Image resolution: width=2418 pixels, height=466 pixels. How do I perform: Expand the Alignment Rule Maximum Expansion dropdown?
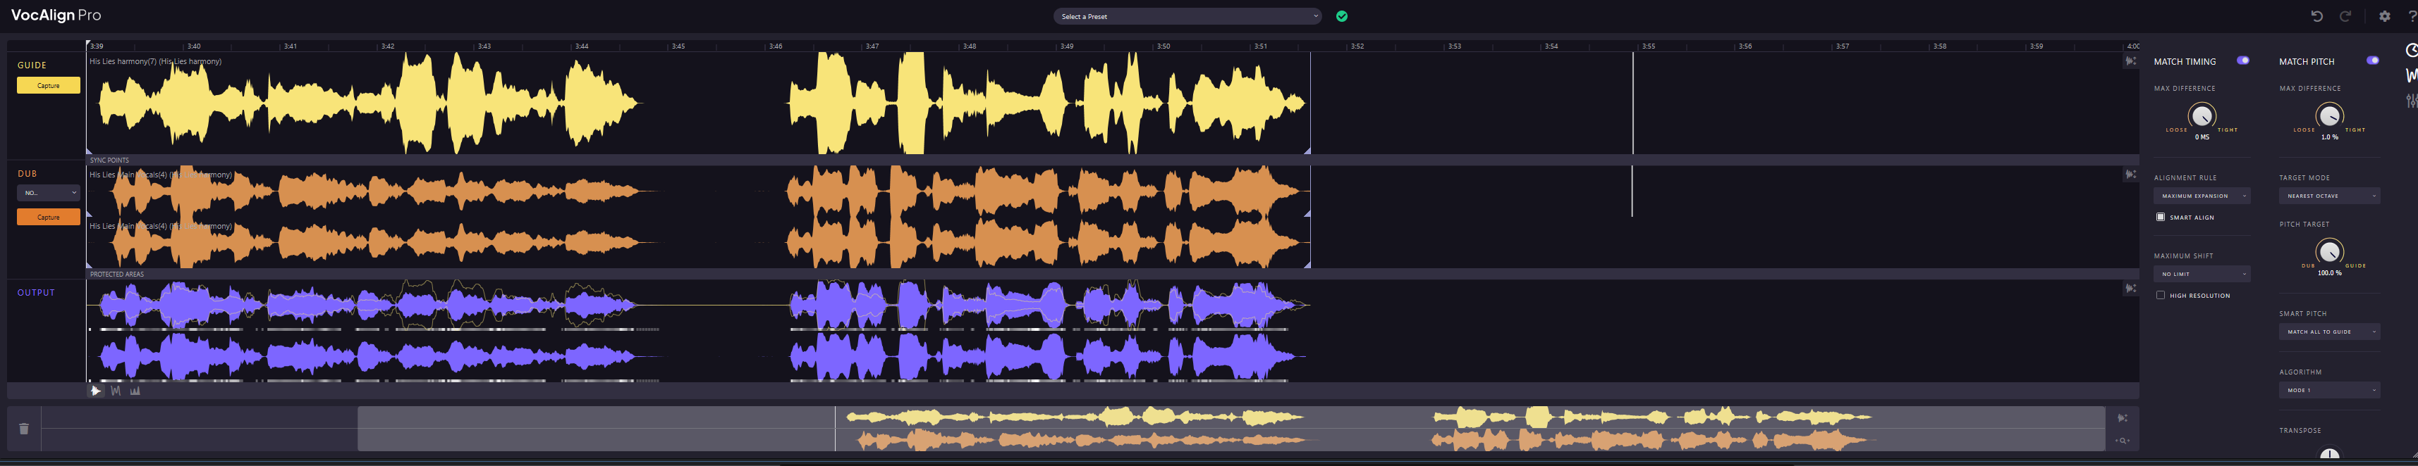(x=2202, y=196)
